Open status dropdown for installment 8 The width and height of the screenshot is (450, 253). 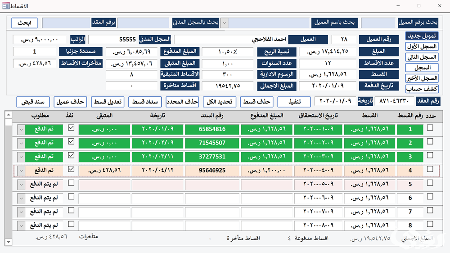pos(21,226)
